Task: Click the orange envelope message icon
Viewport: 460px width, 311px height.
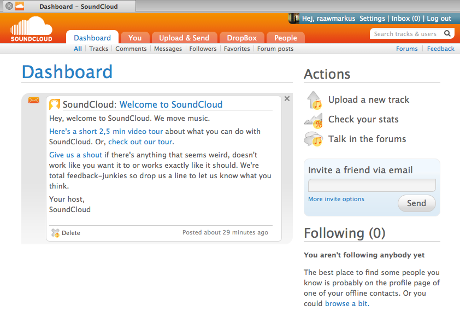Action: (34, 101)
